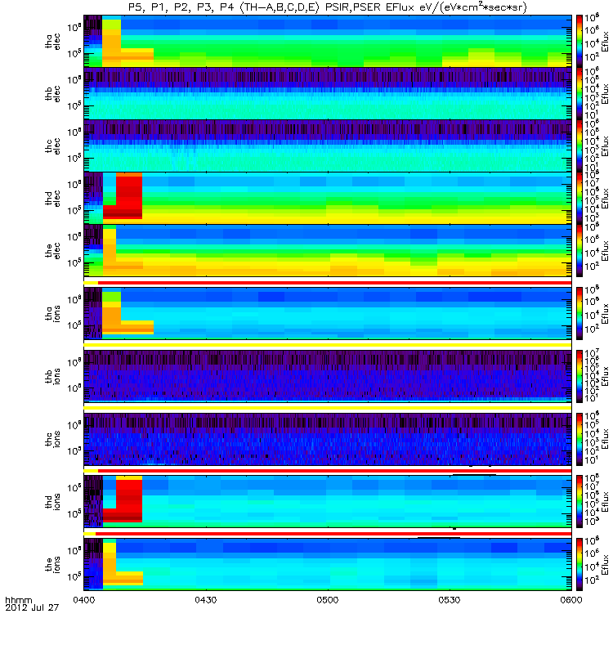Click the 0400 time axis label
The image size is (613, 654).
(84, 600)
